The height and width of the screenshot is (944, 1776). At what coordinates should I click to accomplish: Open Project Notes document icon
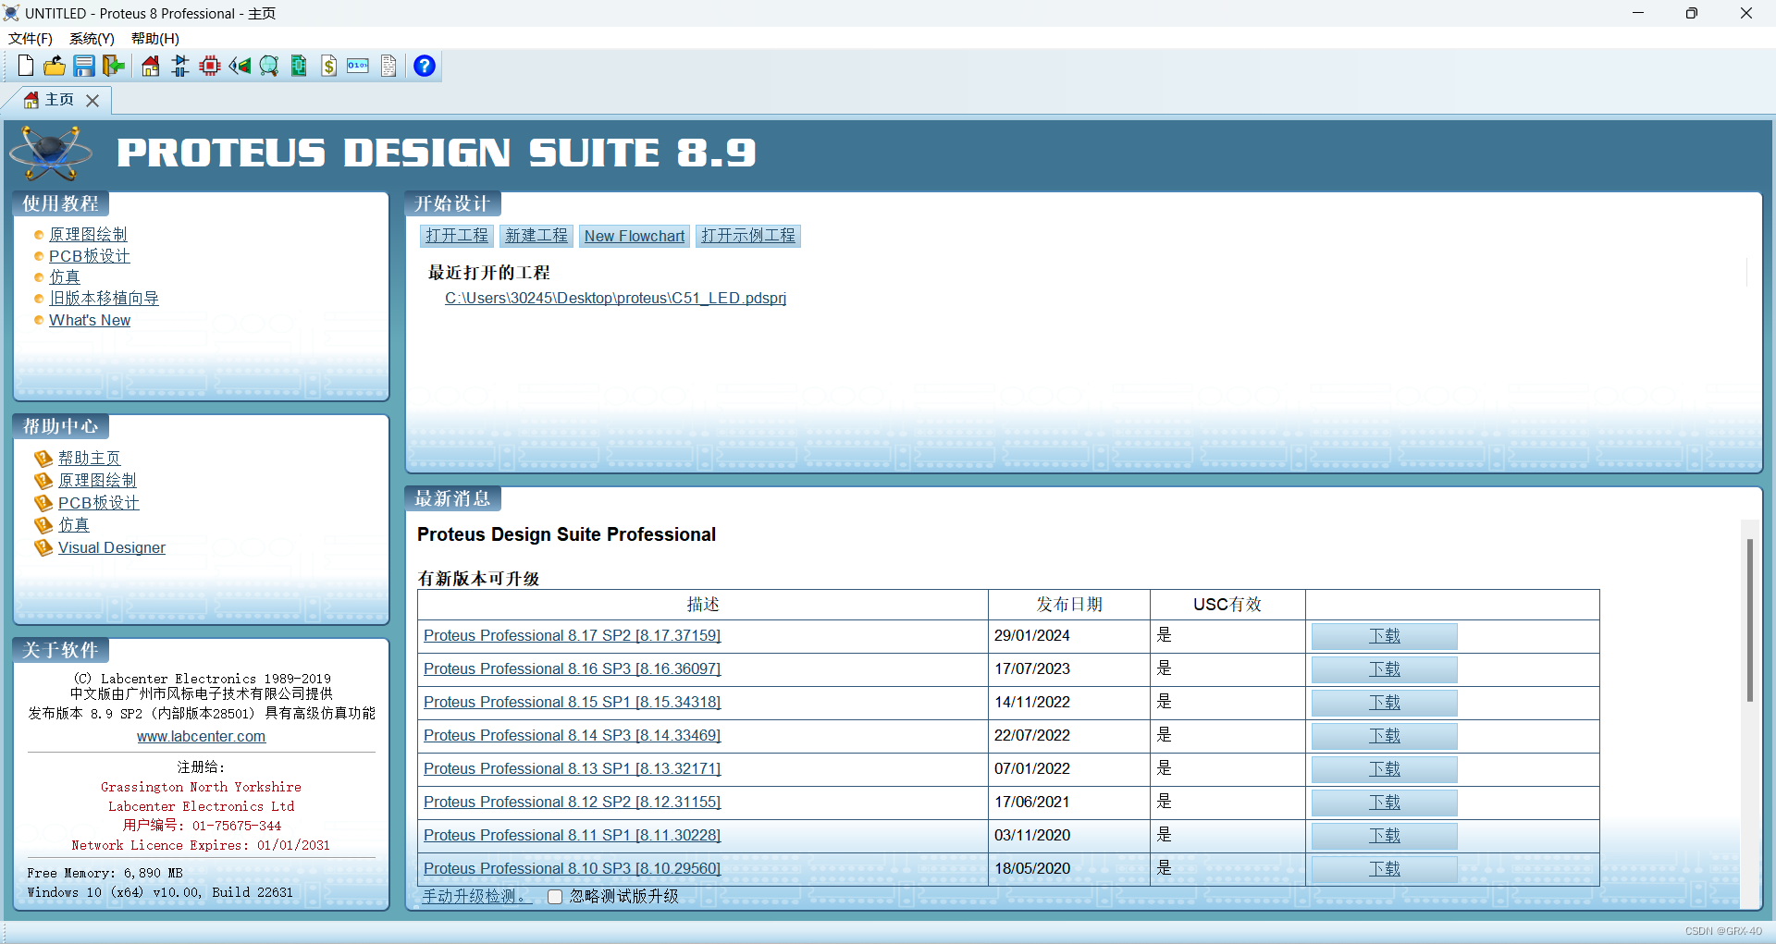click(388, 66)
